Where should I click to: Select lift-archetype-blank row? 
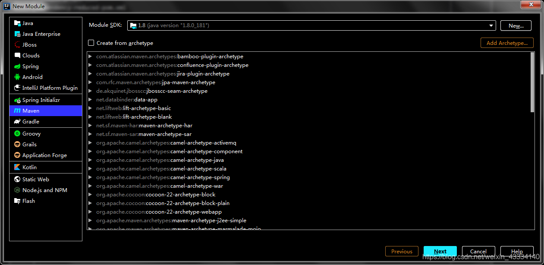point(308,117)
